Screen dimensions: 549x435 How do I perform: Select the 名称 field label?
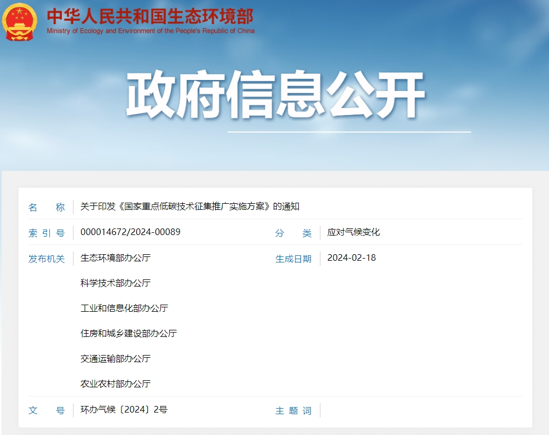(47, 207)
